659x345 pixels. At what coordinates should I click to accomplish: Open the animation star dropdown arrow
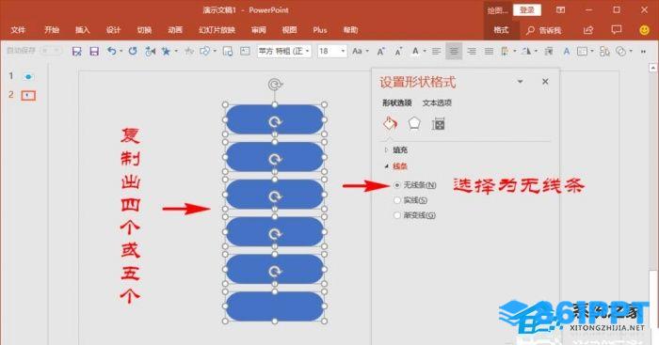tap(176, 51)
